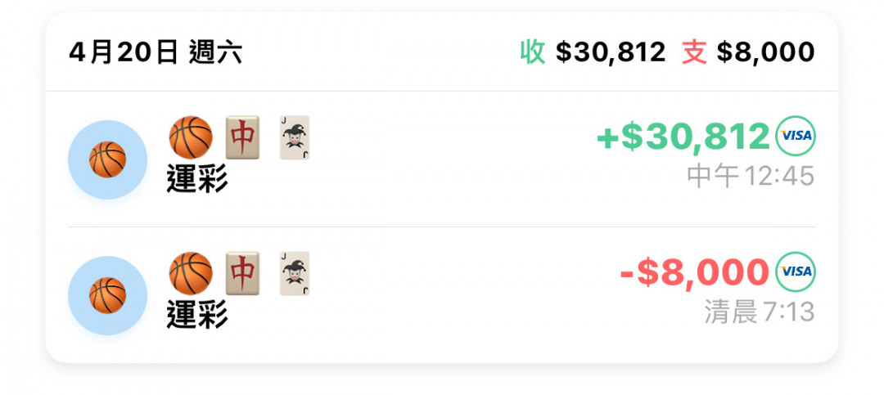Click the 4月20日 週六 date header
This screenshot has width=884, height=395.
[156, 52]
